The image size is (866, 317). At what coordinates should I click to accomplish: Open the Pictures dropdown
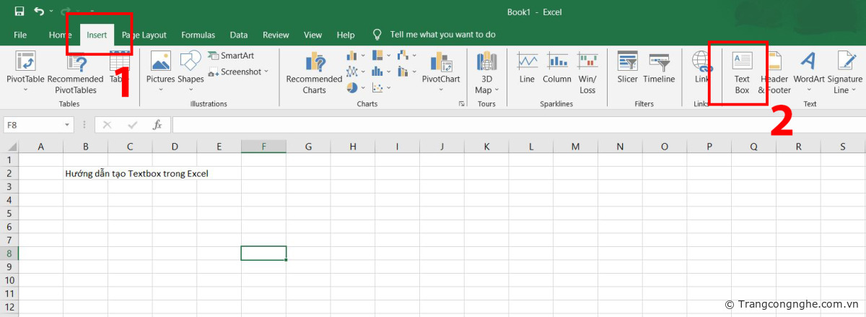160,71
